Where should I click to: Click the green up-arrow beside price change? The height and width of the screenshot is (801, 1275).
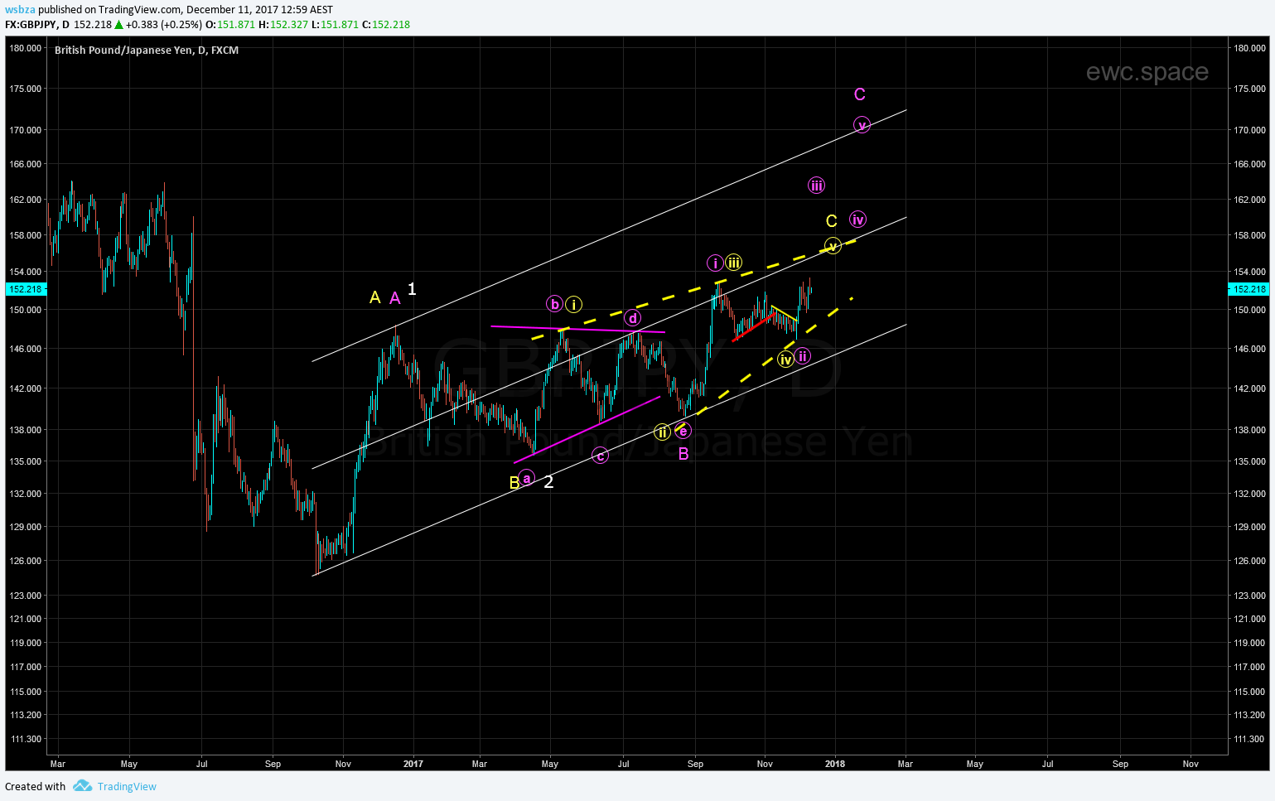(x=119, y=25)
